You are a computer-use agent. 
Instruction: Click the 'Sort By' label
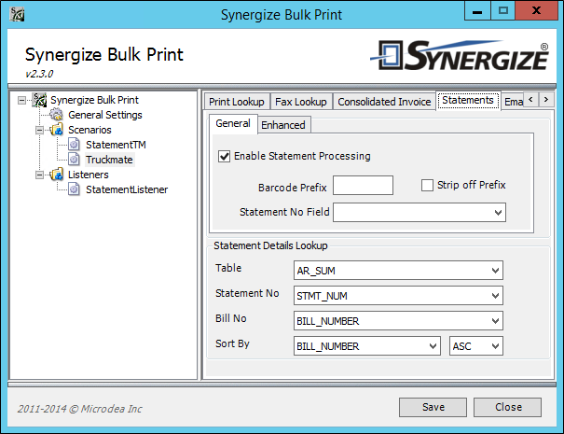(232, 344)
